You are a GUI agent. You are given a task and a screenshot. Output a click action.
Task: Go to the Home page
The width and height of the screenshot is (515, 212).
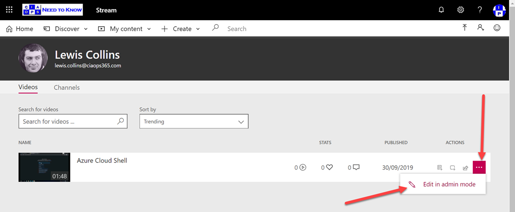coord(20,29)
